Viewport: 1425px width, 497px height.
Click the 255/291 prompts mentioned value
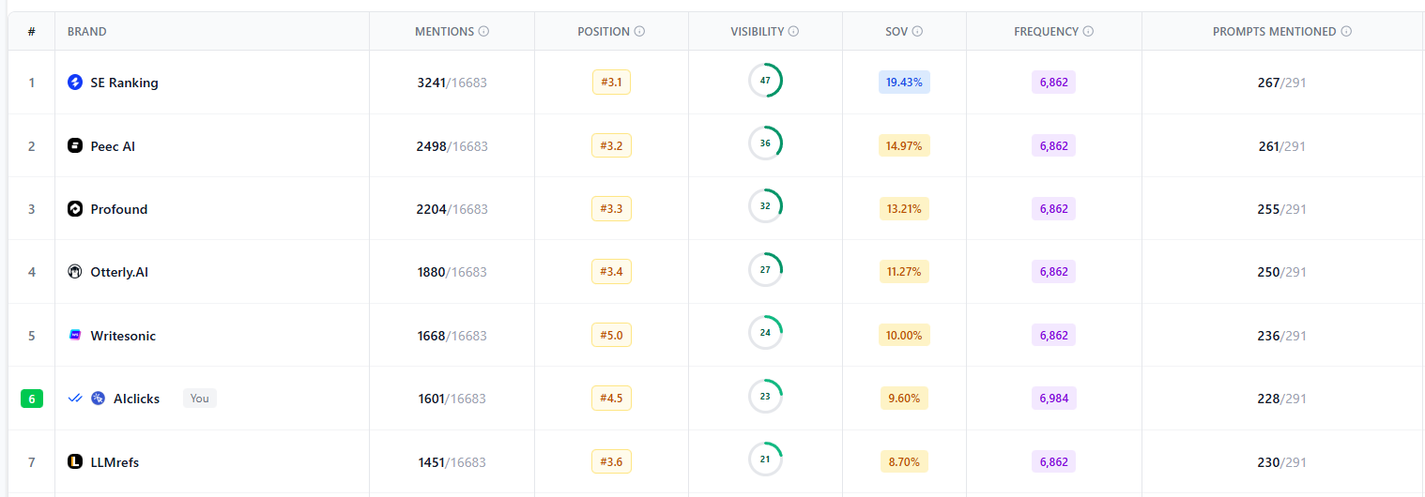(1282, 209)
